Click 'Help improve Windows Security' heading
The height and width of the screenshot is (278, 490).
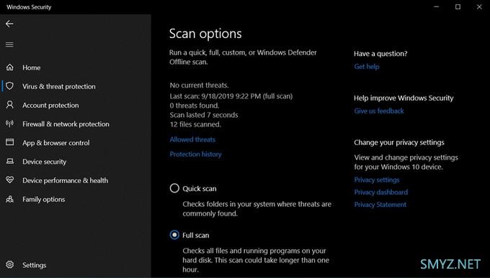click(404, 98)
